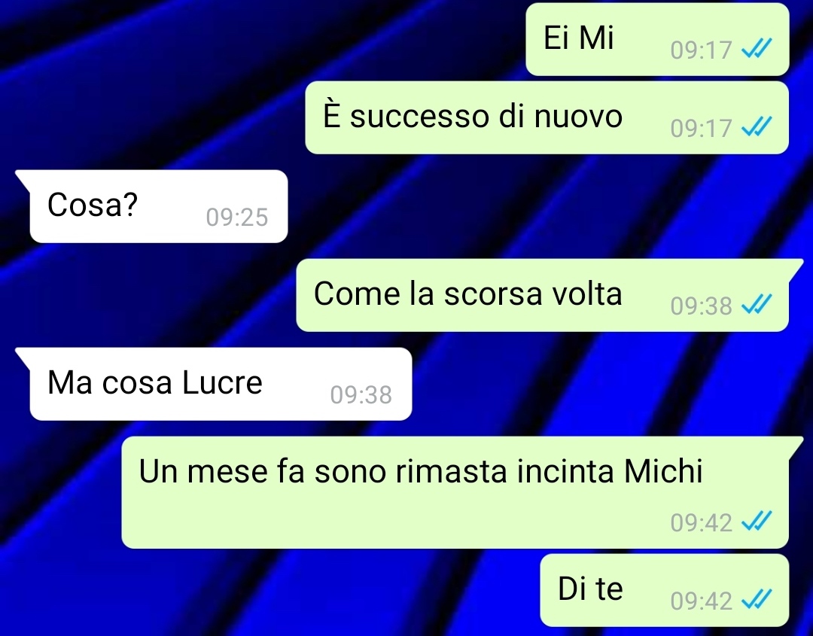The height and width of the screenshot is (636, 813).
Task: Select the "Di te" message bubble
Action: tap(665, 590)
